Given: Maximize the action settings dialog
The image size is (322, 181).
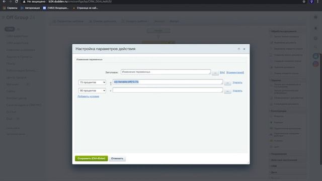Looking at the screenshot, I should (x=239, y=49).
